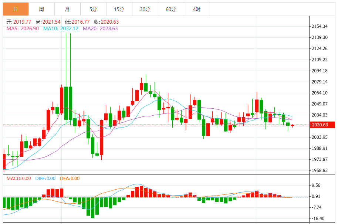
Task: Click the latest small red candlestick
Action: (292, 125)
